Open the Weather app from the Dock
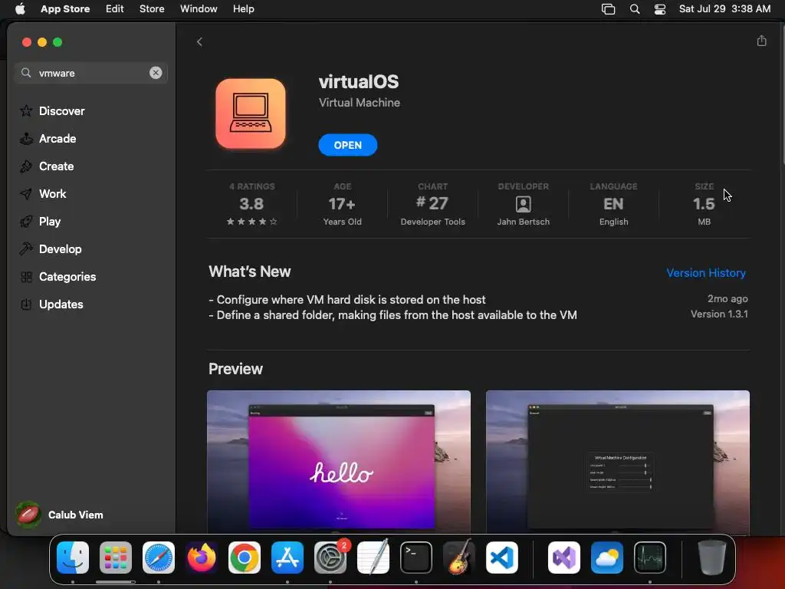This screenshot has height=589, width=785. 607,558
